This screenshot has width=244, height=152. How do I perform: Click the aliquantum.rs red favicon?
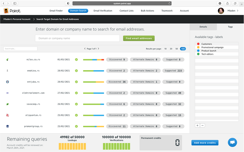[7, 115]
